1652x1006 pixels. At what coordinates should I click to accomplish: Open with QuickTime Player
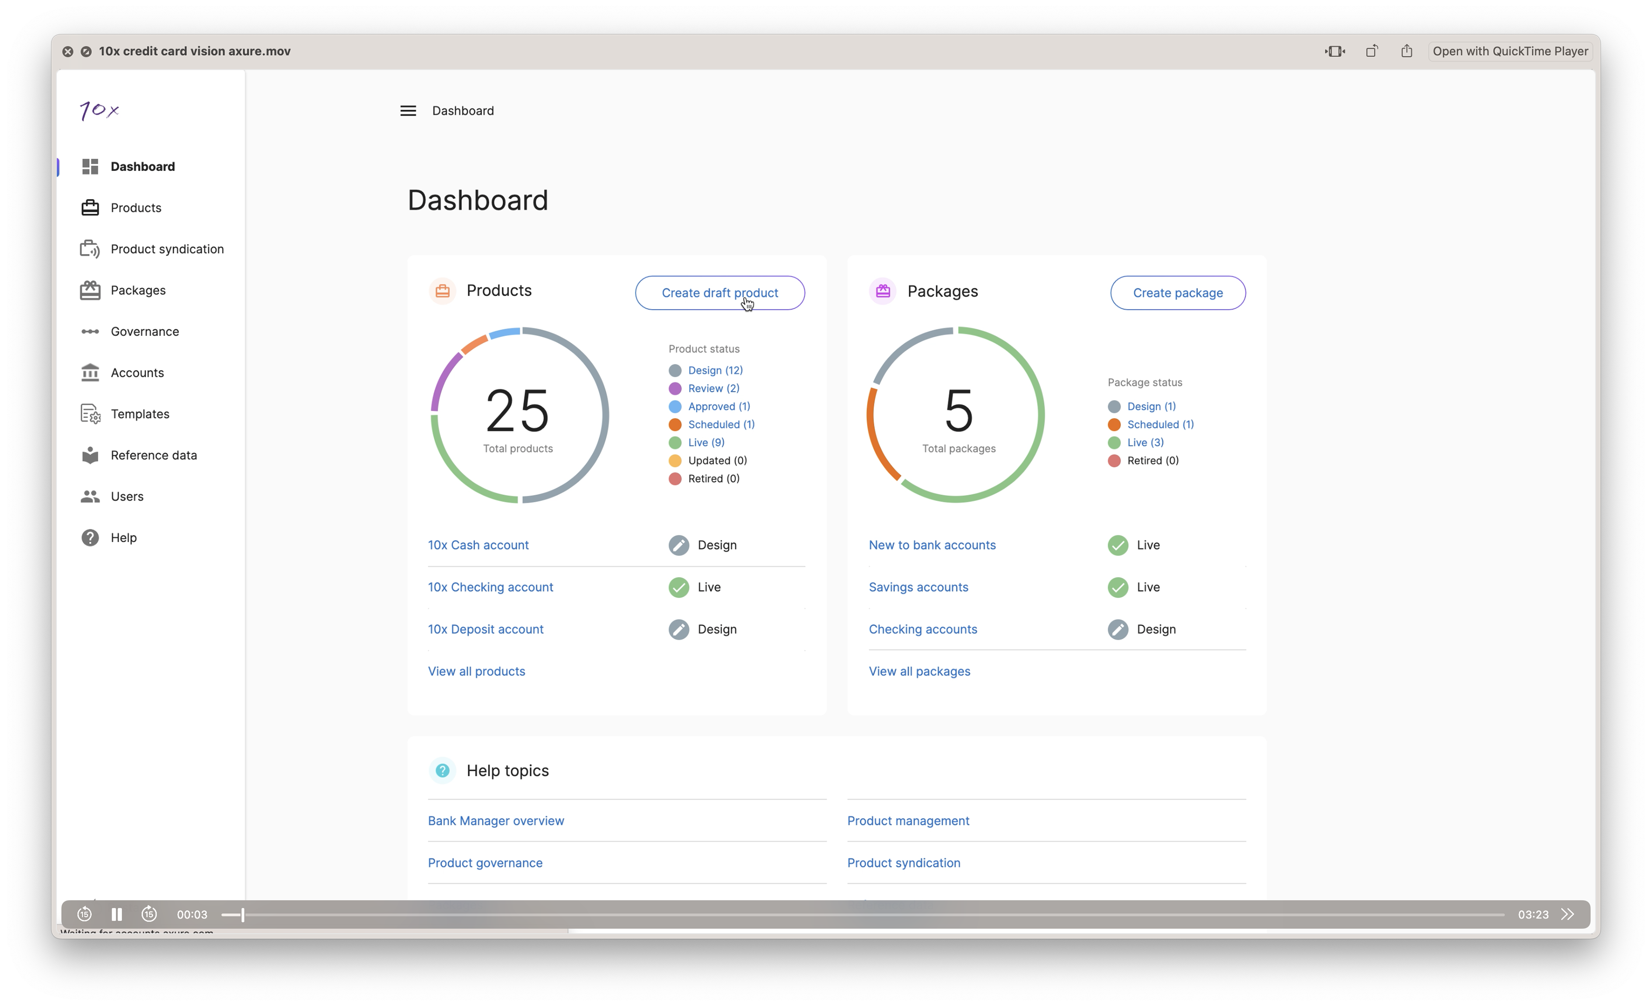[1510, 51]
